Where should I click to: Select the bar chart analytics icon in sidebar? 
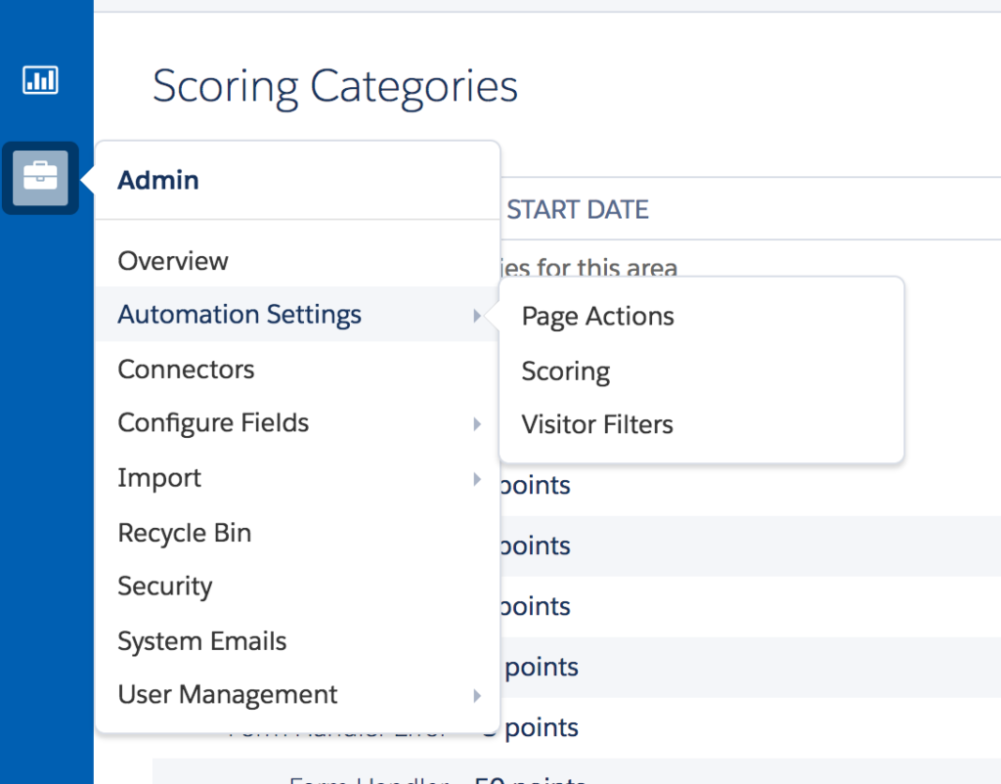pyautogui.click(x=39, y=80)
